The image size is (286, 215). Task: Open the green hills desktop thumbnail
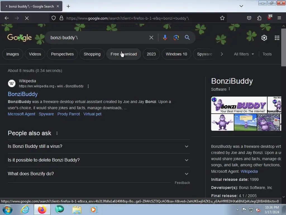245,122
